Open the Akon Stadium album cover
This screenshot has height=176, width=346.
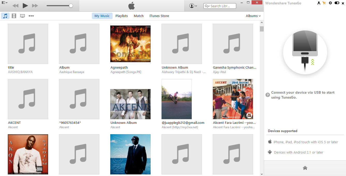(28, 154)
